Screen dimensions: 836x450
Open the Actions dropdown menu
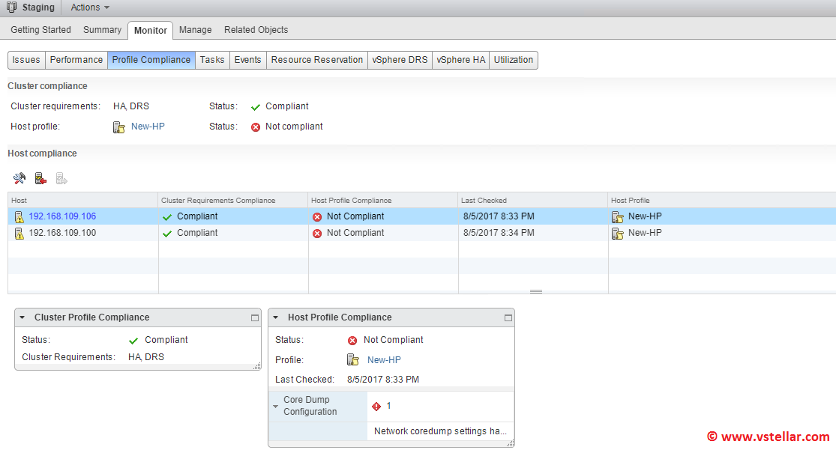tap(90, 7)
